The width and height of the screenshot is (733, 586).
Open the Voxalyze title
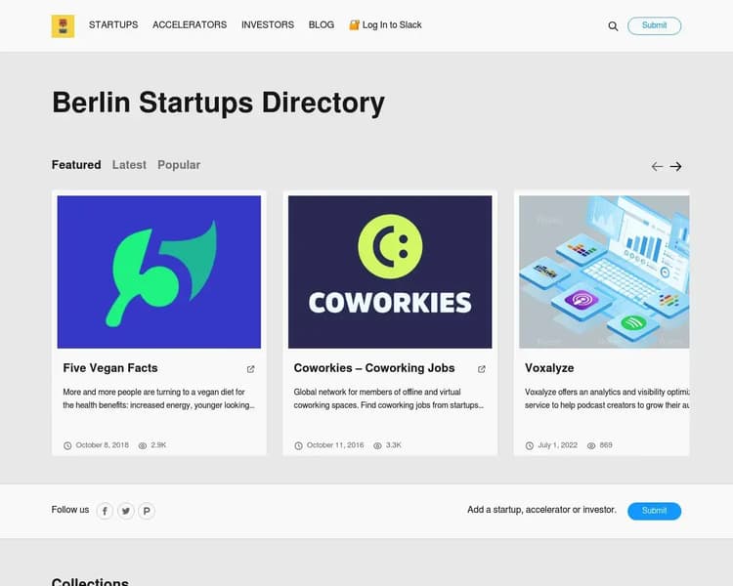click(549, 368)
